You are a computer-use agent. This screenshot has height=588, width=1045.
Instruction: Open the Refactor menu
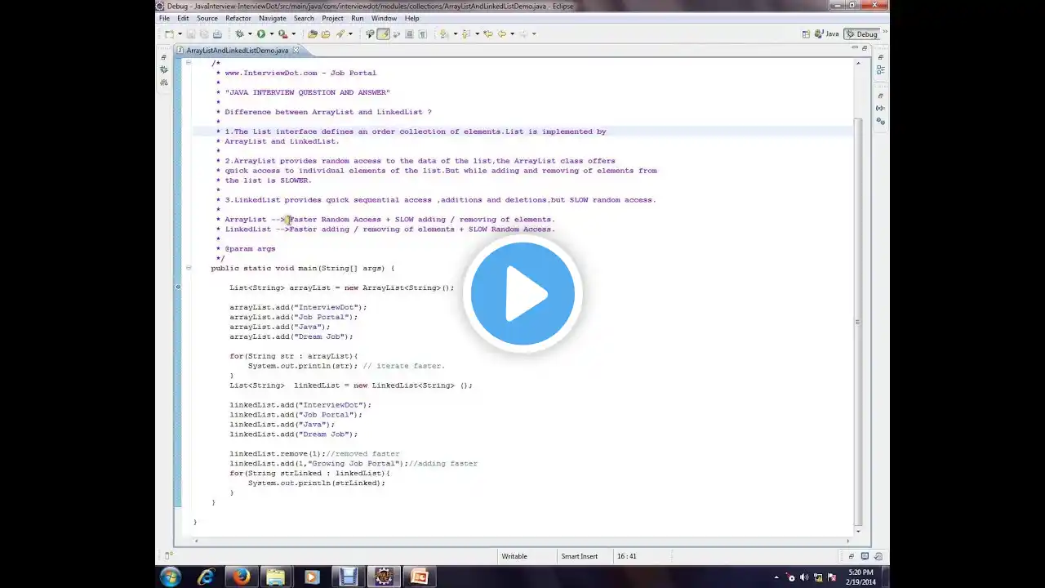pos(238,18)
